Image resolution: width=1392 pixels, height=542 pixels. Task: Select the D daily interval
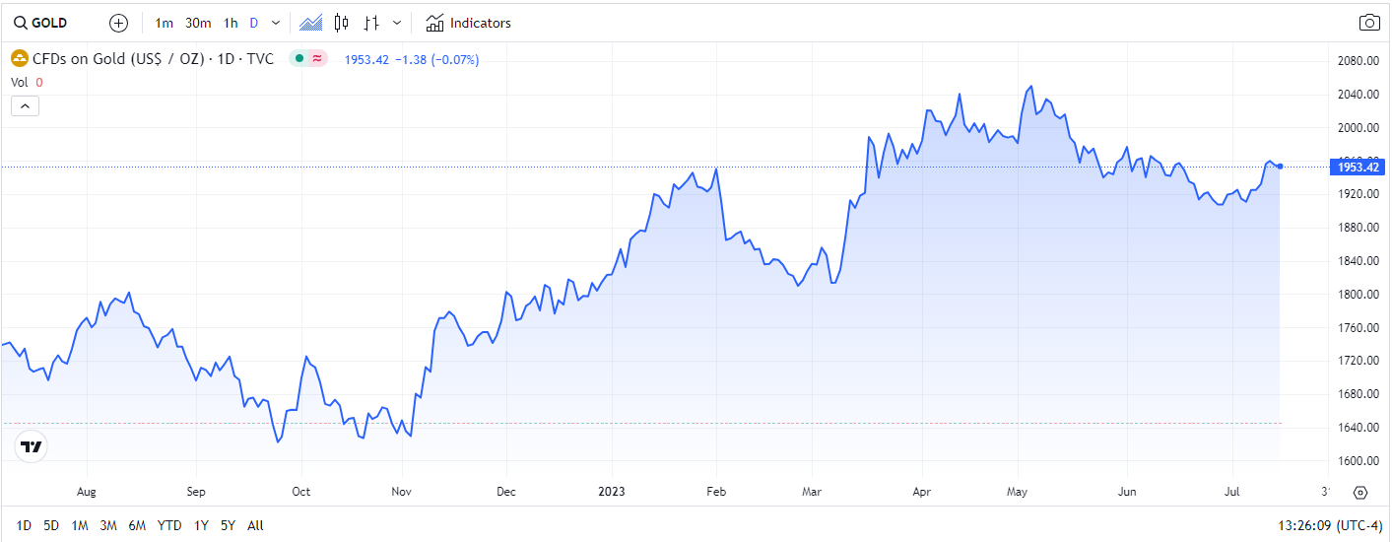(x=254, y=23)
